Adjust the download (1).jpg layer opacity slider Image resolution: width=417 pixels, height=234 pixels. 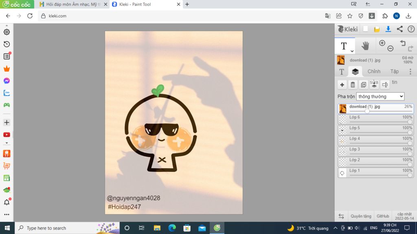point(367,111)
